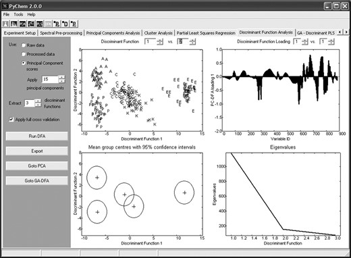The height and width of the screenshot is (258, 351).
Task: Click the PyChem title bar application icon
Action: [5, 6]
